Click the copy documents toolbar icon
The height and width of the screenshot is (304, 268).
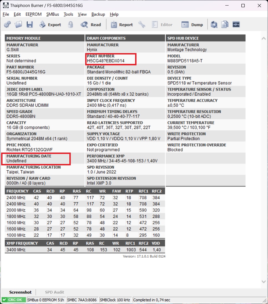tap(225, 25)
